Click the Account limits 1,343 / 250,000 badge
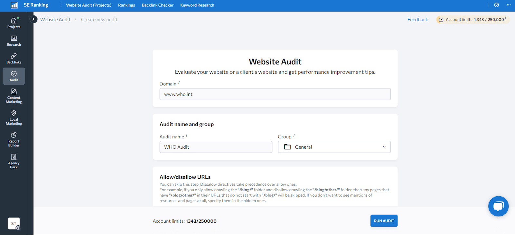This screenshot has width=515, height=235. (473, 20)
